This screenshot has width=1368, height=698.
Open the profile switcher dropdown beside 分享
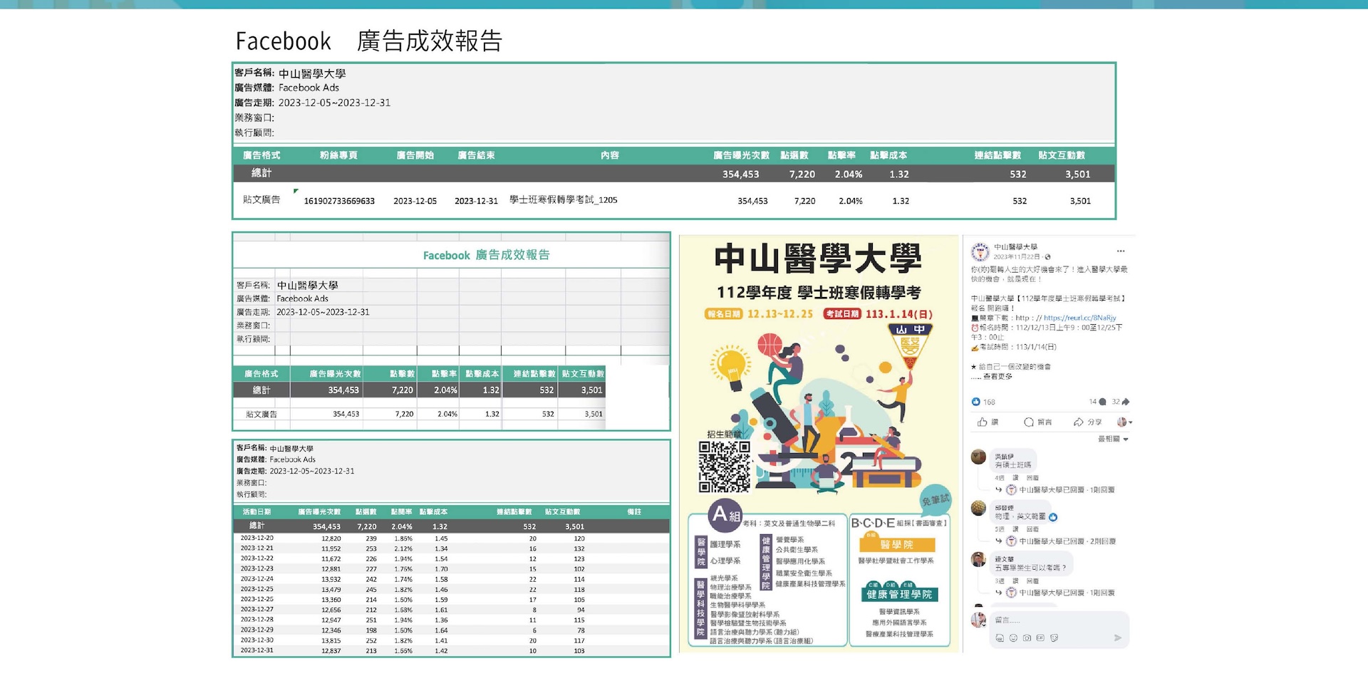(x=1124, y=422)
